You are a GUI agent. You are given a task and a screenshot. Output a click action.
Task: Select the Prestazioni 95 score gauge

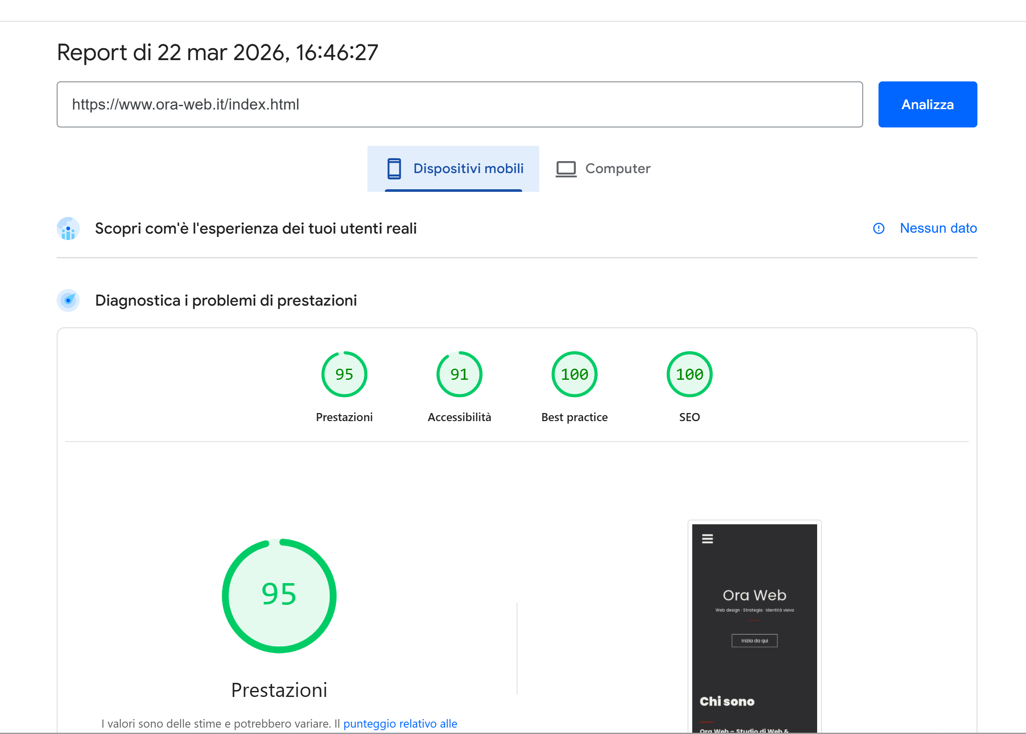344,374
